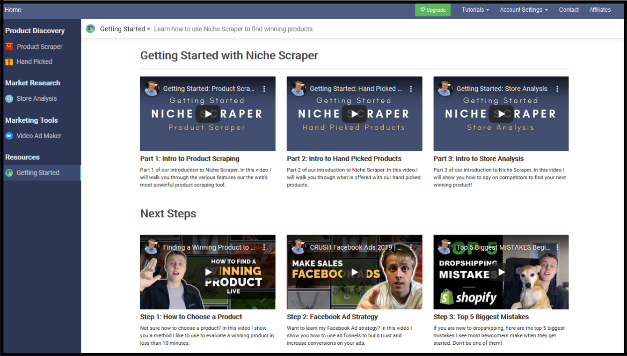
Task: Click video title CRUSH Facebook Ads 2019
Action: pyautogui.click(x=356, y=247)
